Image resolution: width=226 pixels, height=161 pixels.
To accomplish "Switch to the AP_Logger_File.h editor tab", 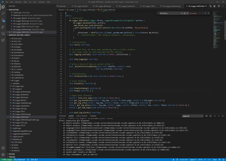I will (x=148, y=6).
